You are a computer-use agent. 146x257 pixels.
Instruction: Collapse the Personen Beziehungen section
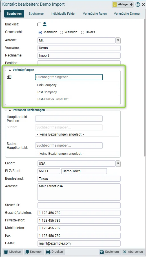(x=10, y=110)
